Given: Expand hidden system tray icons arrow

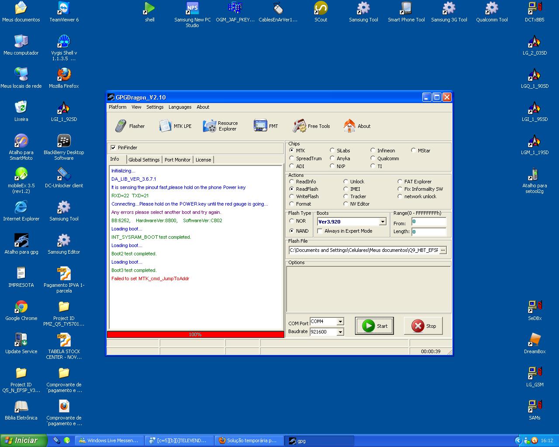Looking at the screenshot, I should click(x=518, y=440).
